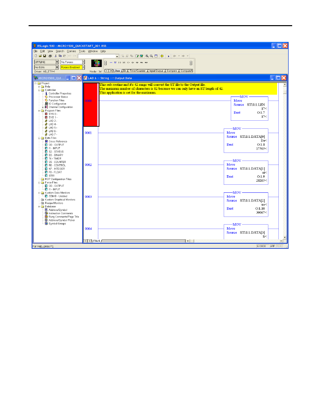Viewport: 320px width, 414px height.
Task: Open the Forces Enabled dropdown
Action: (84, 67)
